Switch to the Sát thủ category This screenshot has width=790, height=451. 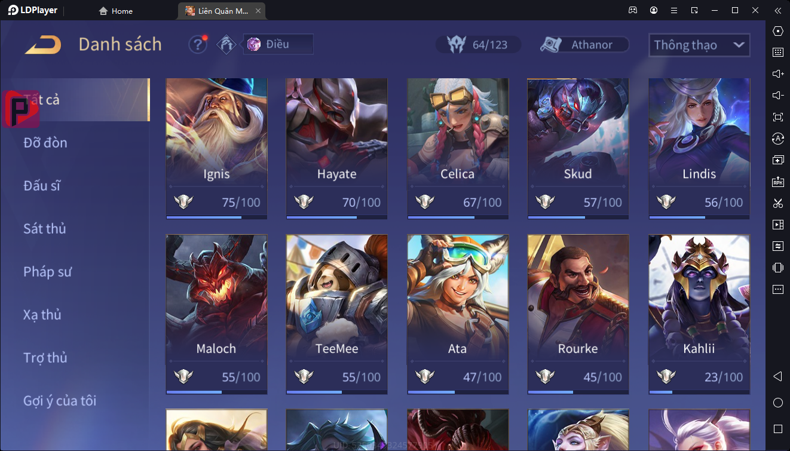45,229
